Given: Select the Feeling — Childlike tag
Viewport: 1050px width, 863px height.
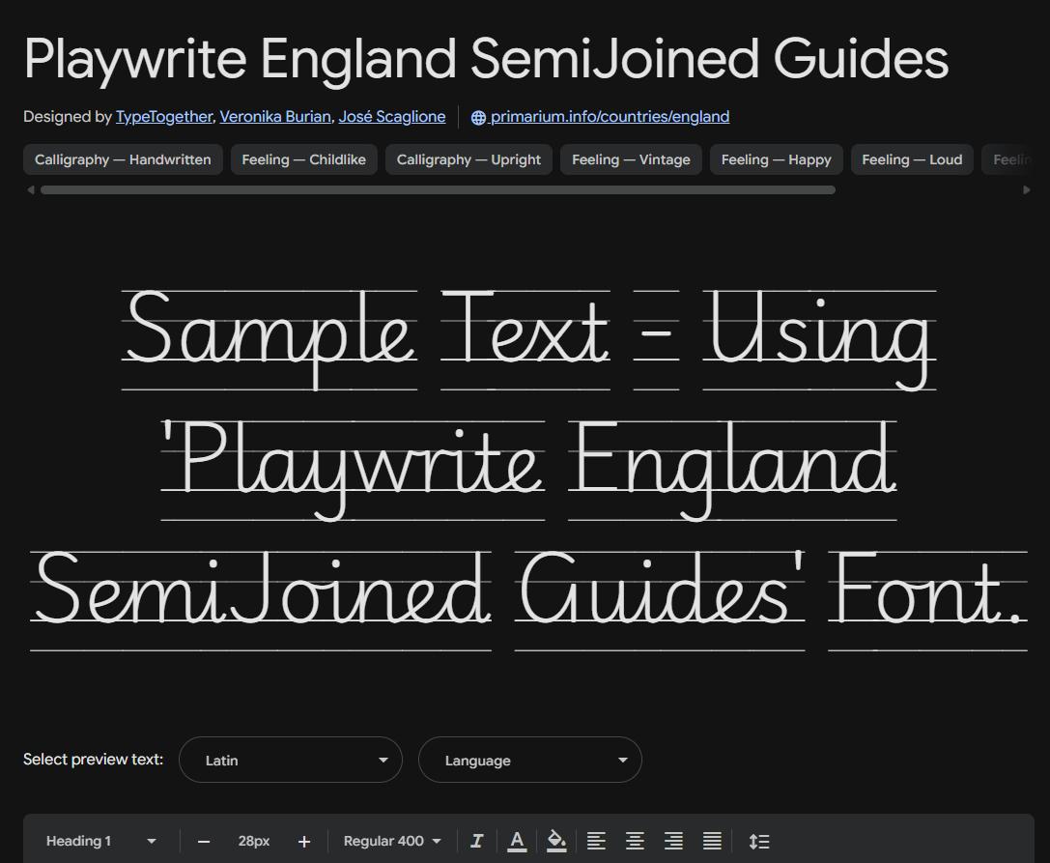Looking at the screenshot, I should click(x=304, y=159).
